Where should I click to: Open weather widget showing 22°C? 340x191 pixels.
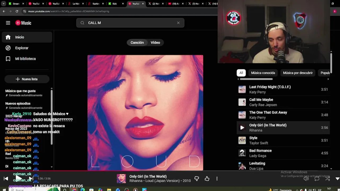pos(280,190)
